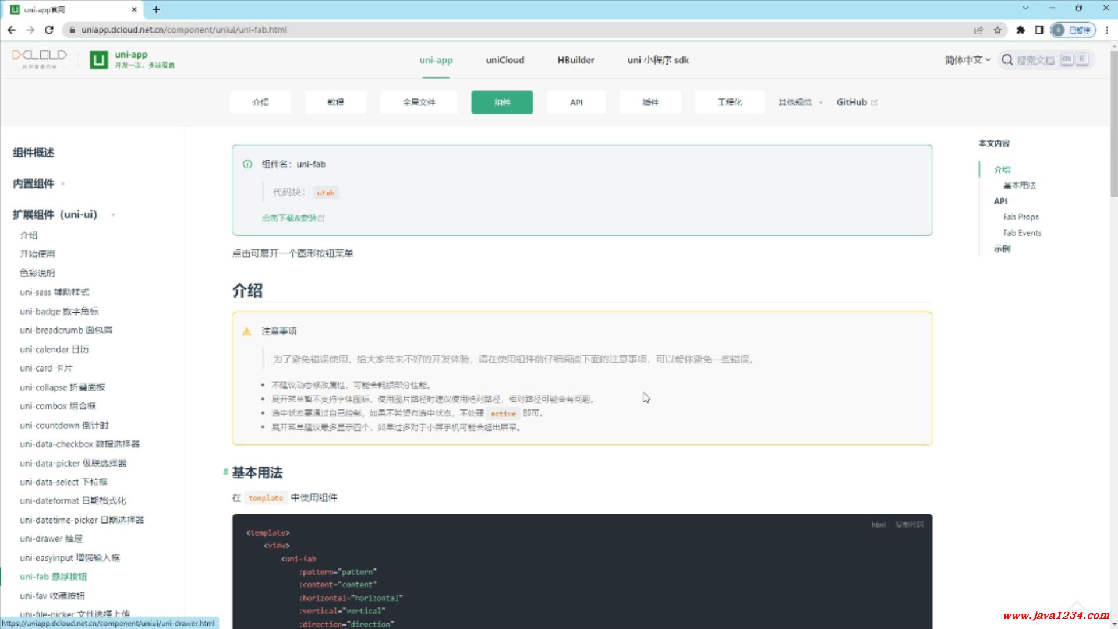Open uni-data-picker sidebar item

coord(73,463)
